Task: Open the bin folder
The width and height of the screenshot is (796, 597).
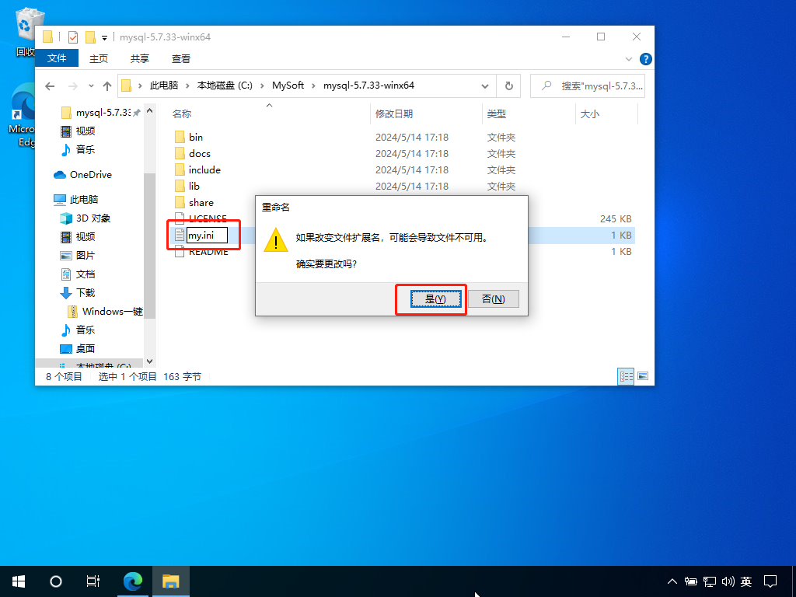Action: tap(195, 138)
